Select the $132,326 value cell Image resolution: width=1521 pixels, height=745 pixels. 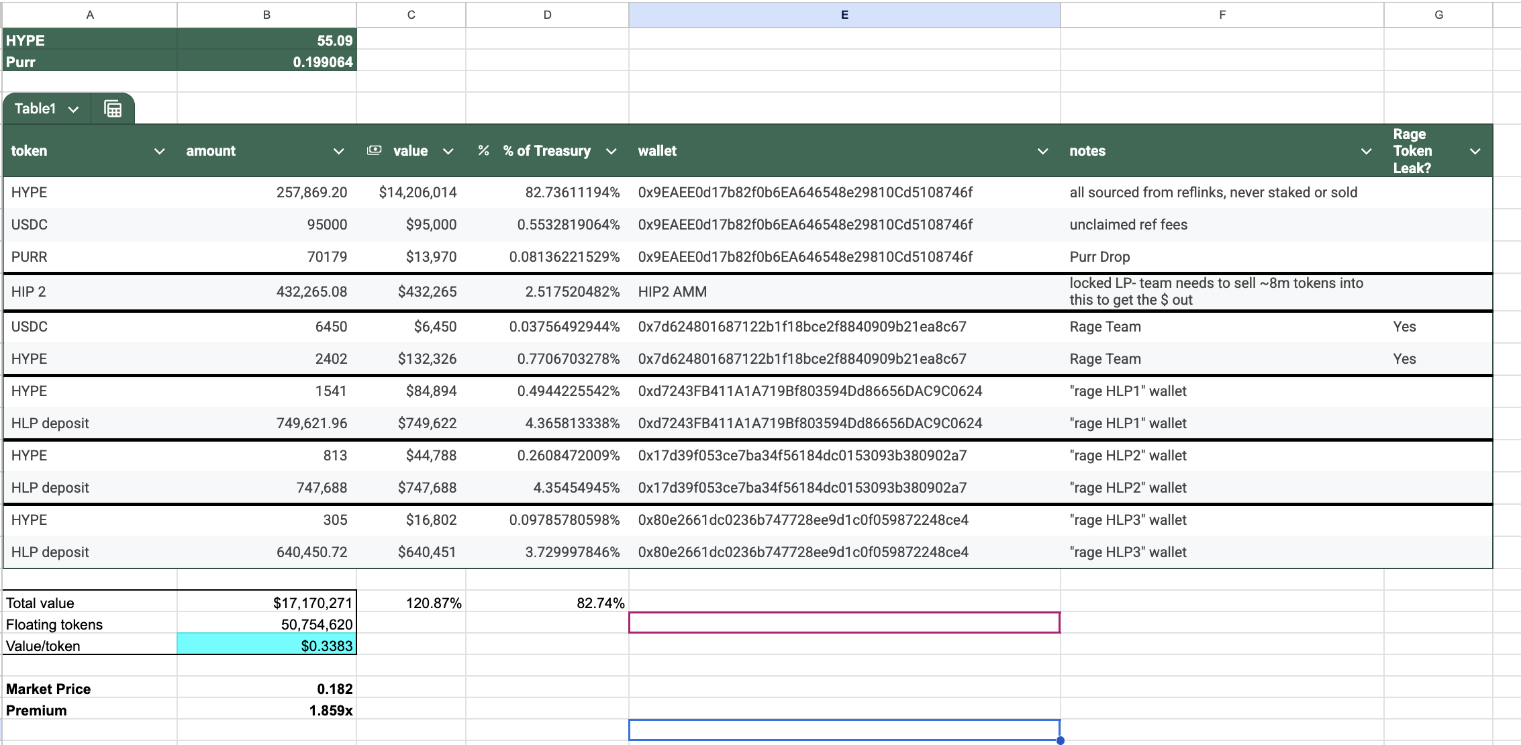(411, 359)
